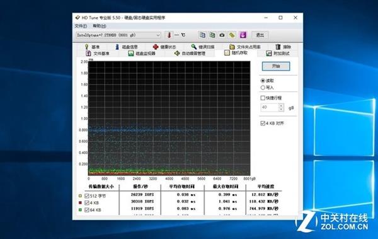Increase short stroke value with up arrow

pos(281,105)
